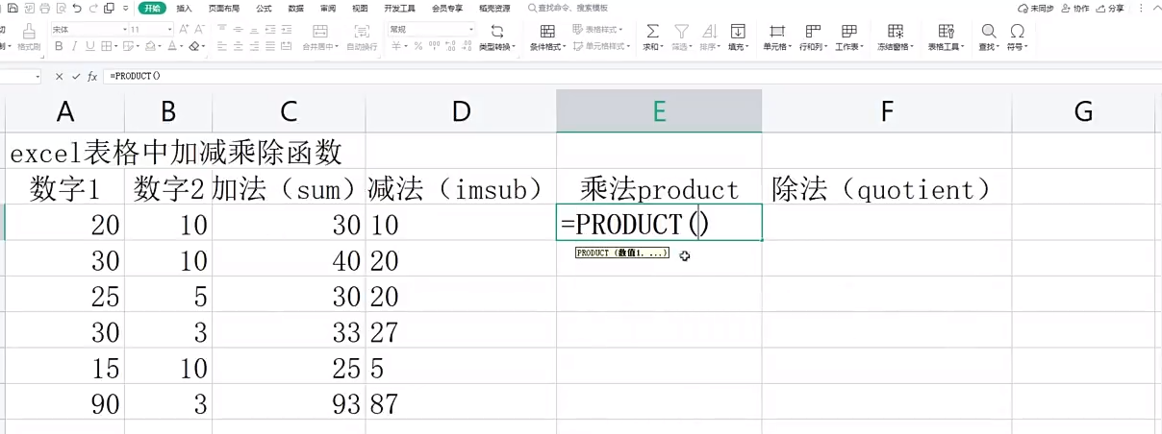The height and width of the screenshot is (434, 1162).
Task: Center text horizontally
Action: 238,45
